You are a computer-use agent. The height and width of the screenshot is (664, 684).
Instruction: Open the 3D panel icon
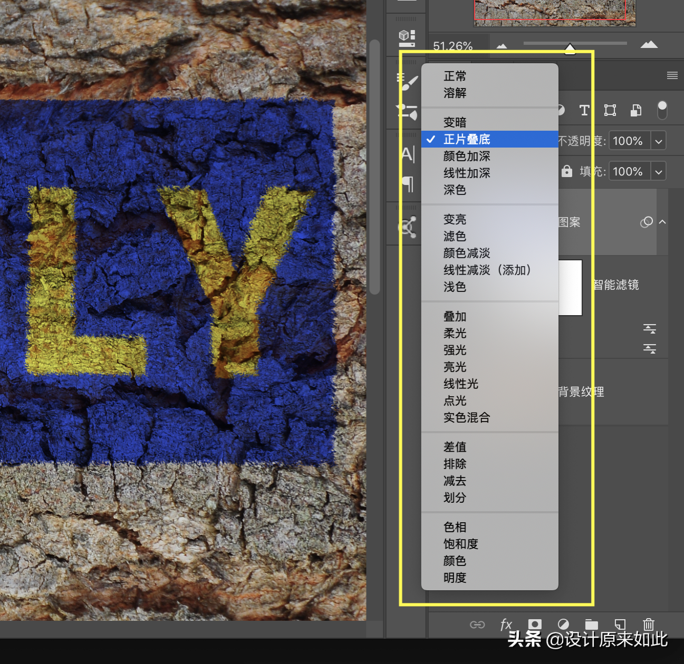point(407,38)
